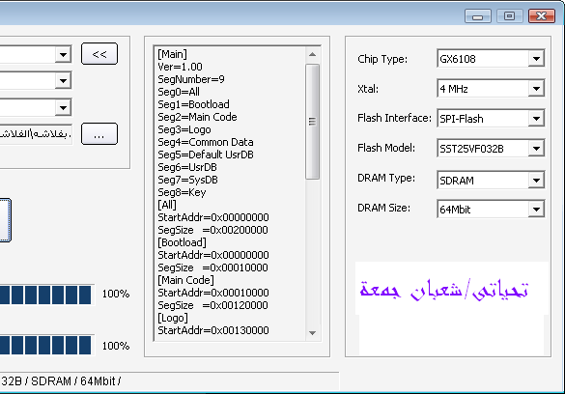Click the scroll down arrow in the segment list

point(312,333)
